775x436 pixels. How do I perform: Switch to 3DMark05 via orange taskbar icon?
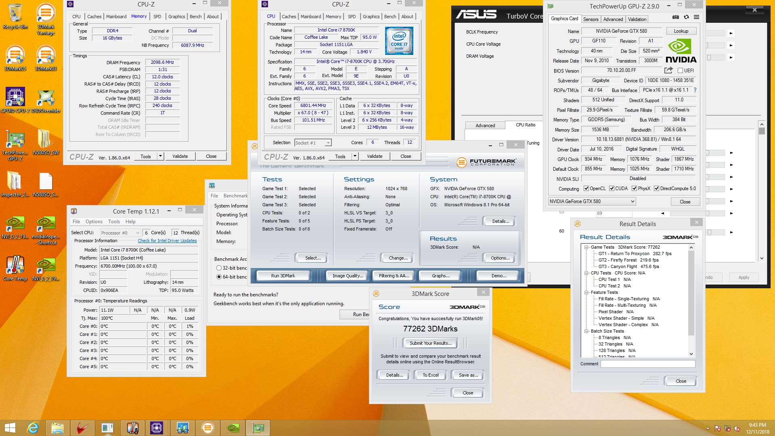207,428
